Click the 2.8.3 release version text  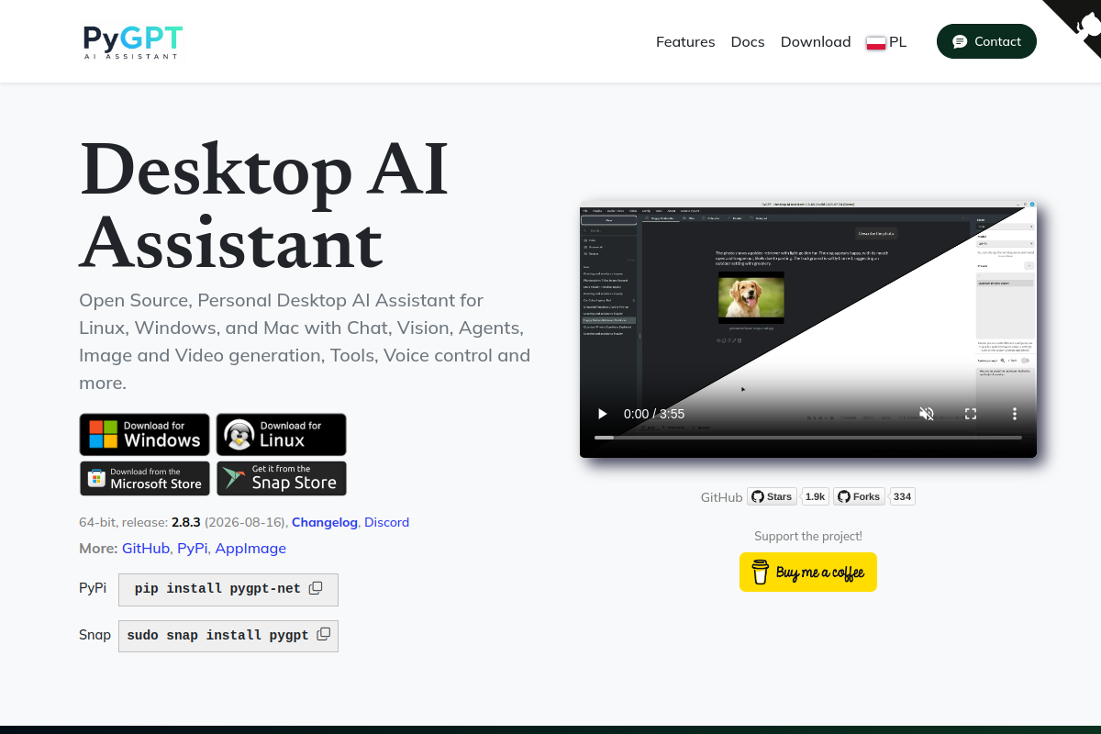pyautogui.click(x=186, y=522)
